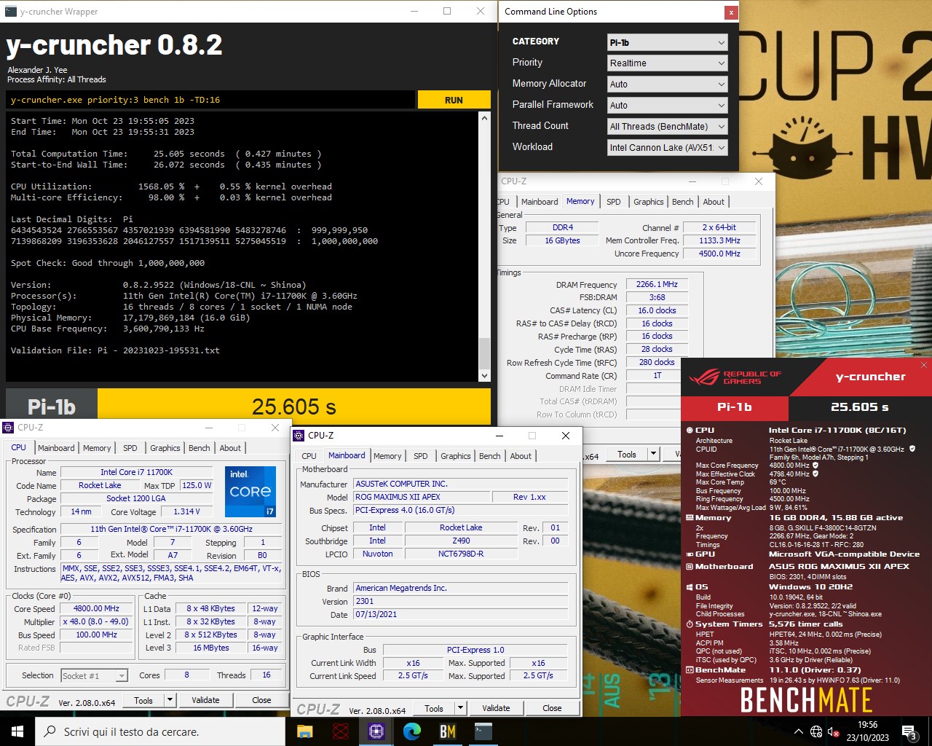Screen dimensions: 932x746
Task: Open About tab in the CPU-Z window showing the Mainboard tab
Action: (521, 456)
